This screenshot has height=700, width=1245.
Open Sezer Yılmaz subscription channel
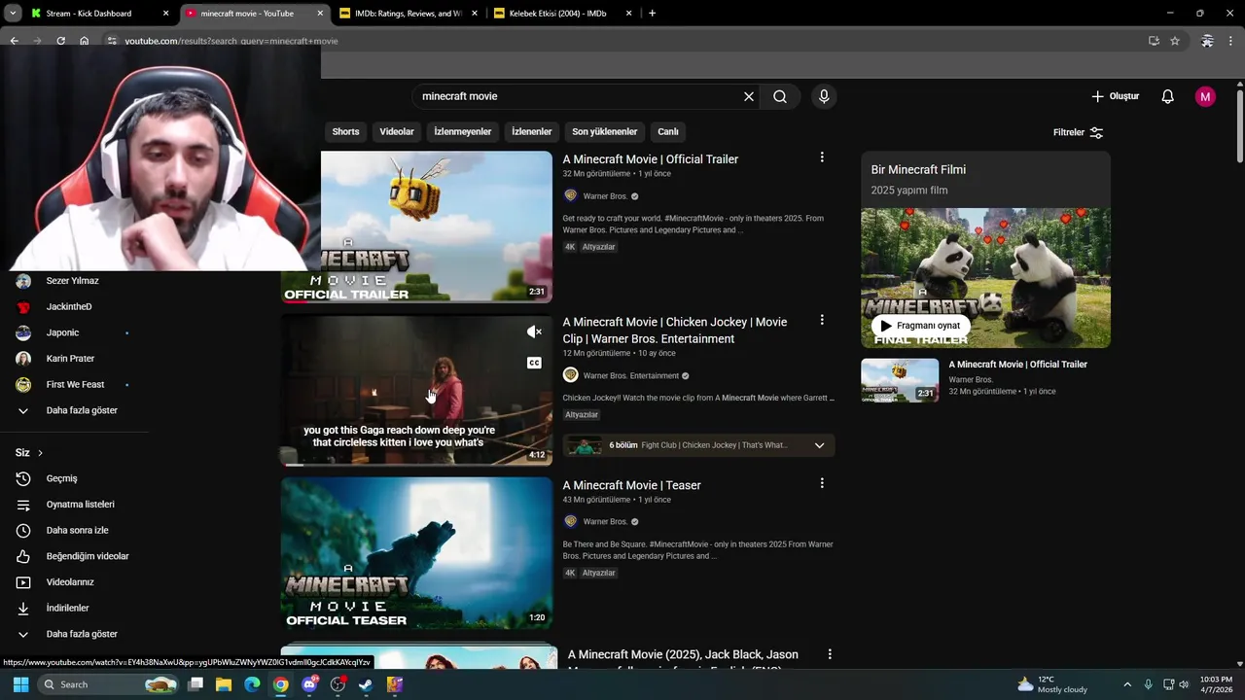74,281
